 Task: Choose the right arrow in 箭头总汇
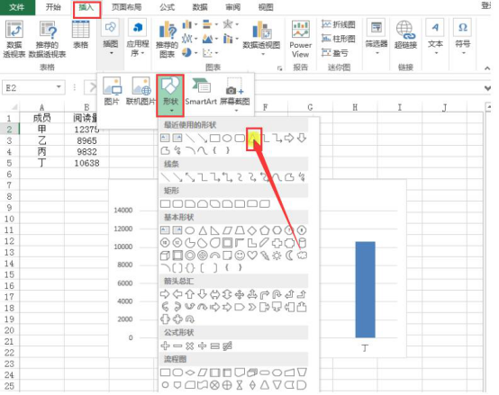point(165,294)
